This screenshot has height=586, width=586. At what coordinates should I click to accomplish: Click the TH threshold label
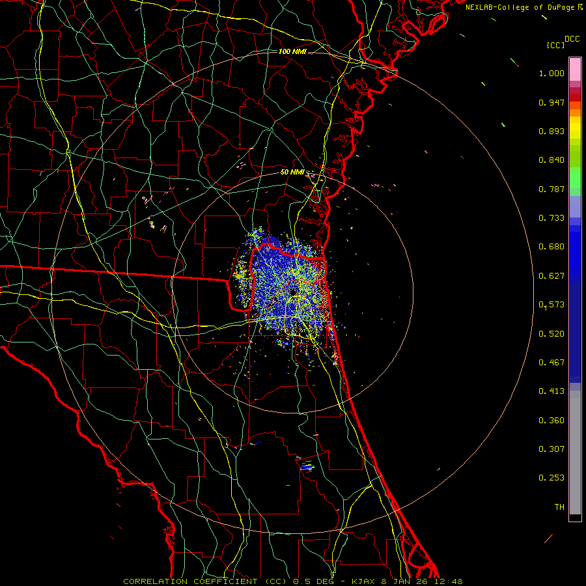(559, 507)
